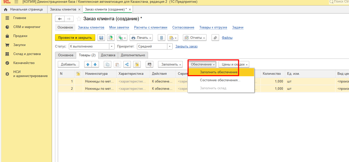Click the Провести и закрыть button
This screenshot has width=349, height=162.
point(75,38)
